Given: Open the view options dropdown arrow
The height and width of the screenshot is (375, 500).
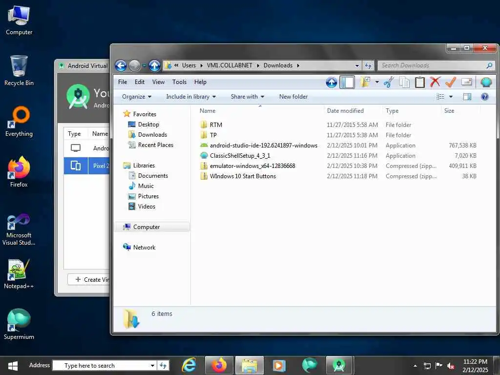Looking at the screenshot, I should pos(451,97).
